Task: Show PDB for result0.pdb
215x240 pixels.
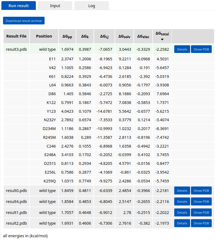Action: point(201,191)
